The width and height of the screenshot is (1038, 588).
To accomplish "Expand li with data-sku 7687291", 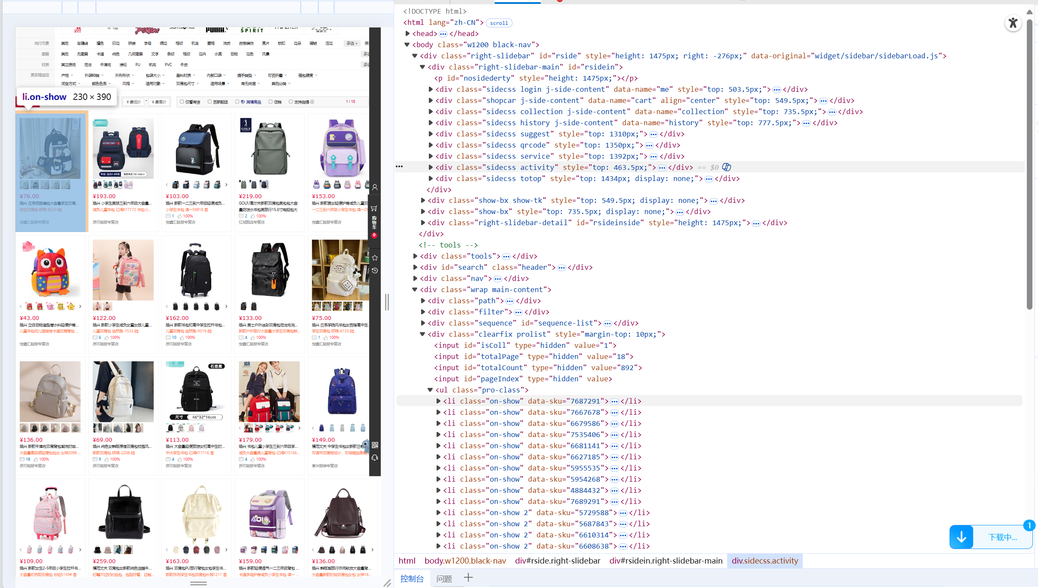I will [438, 401].
